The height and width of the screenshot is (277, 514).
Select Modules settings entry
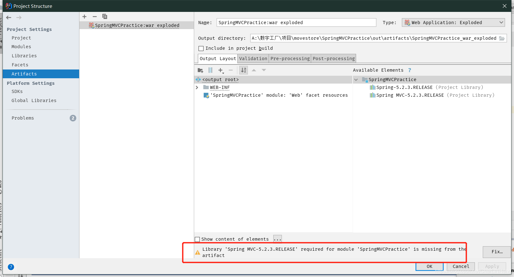point(21,47)
